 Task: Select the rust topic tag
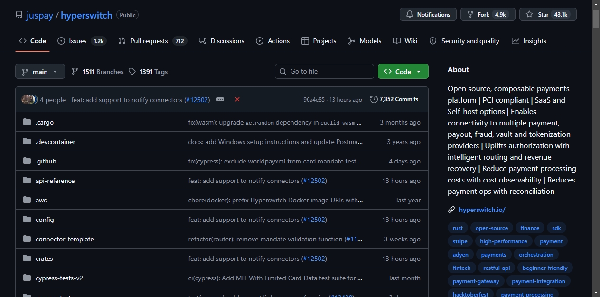(x=458, y=228)
